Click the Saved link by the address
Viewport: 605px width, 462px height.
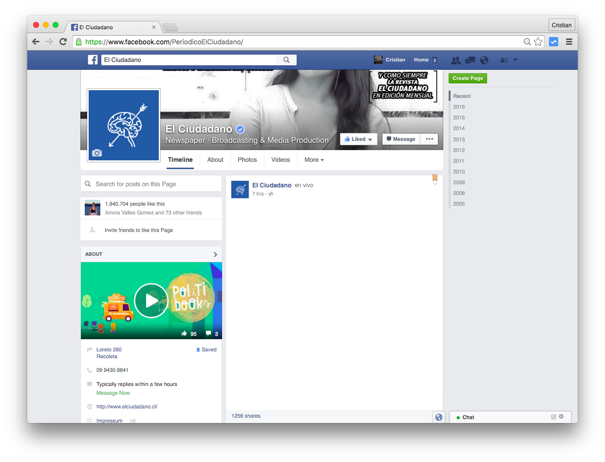coord(207,349)
